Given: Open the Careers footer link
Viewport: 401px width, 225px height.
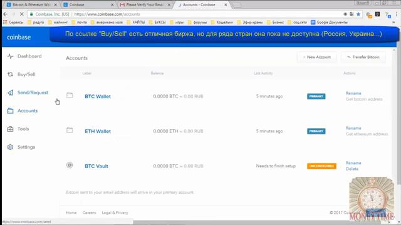Looking at the screenshot, I should [x=89, y=212].
